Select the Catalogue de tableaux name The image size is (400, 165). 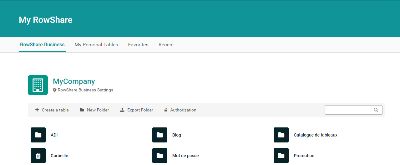(316, 135)
